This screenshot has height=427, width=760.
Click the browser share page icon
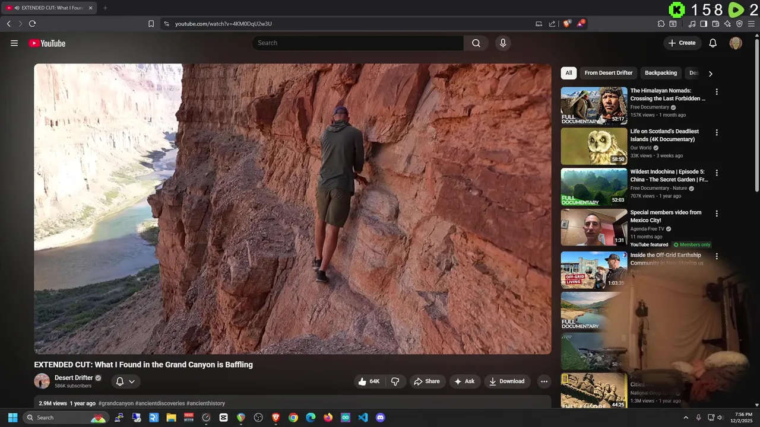(552, 24)
